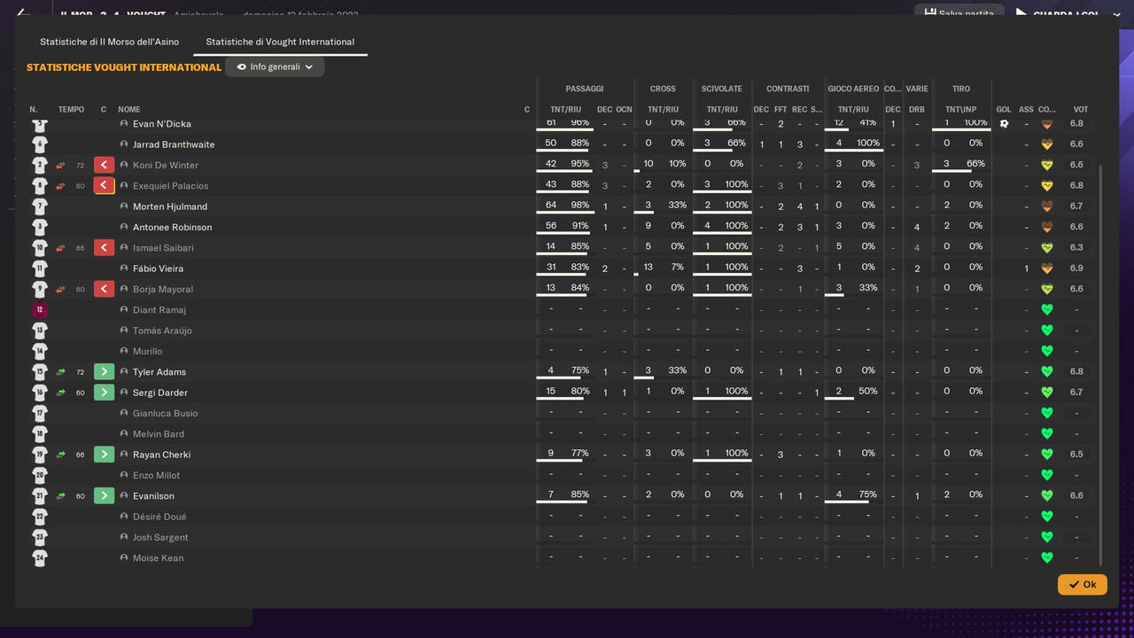
Task: Click Koni De Winter substituted-off arrow icon
Action: (x=104, y=165)
